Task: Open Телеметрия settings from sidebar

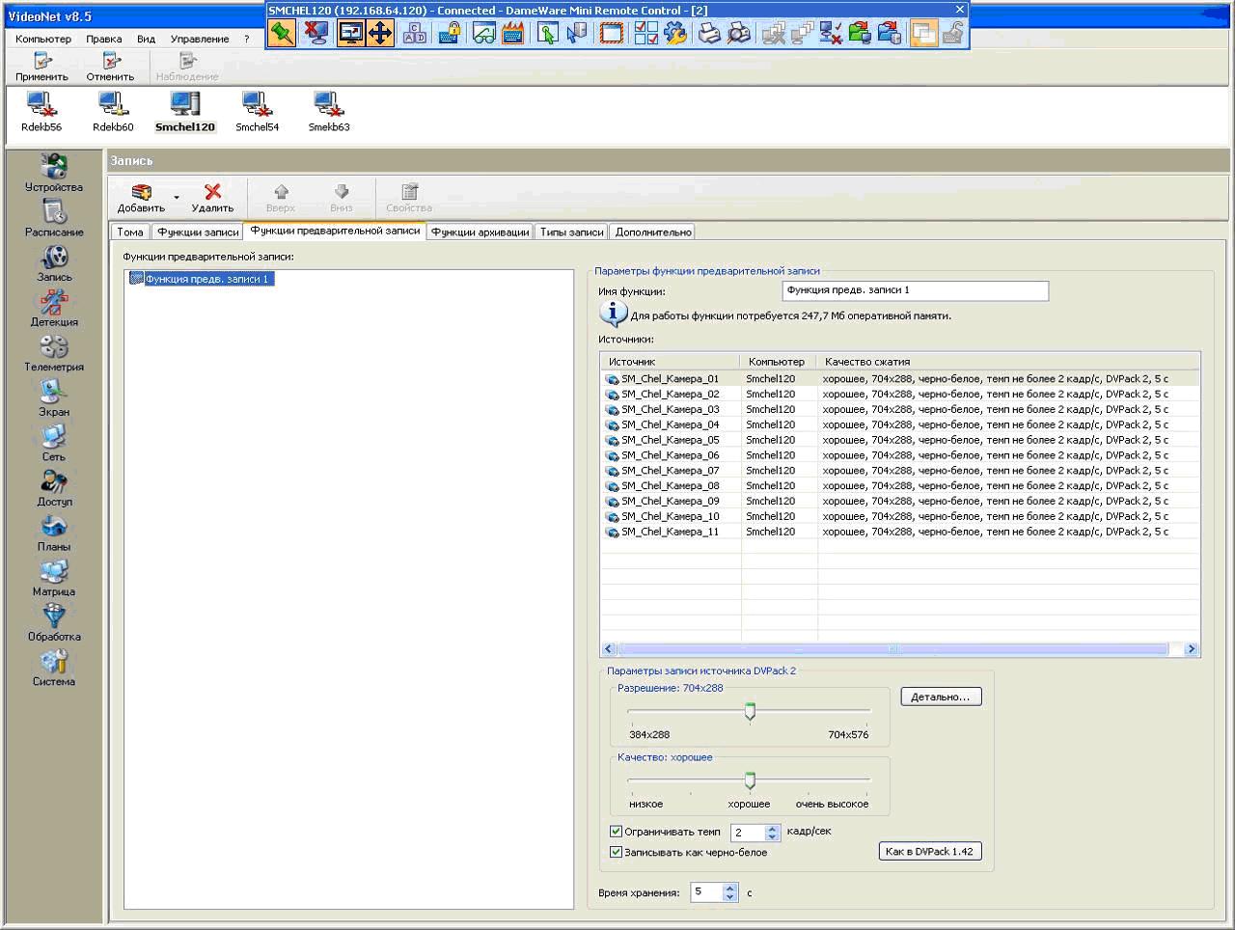Action: (x=54, y=353)
